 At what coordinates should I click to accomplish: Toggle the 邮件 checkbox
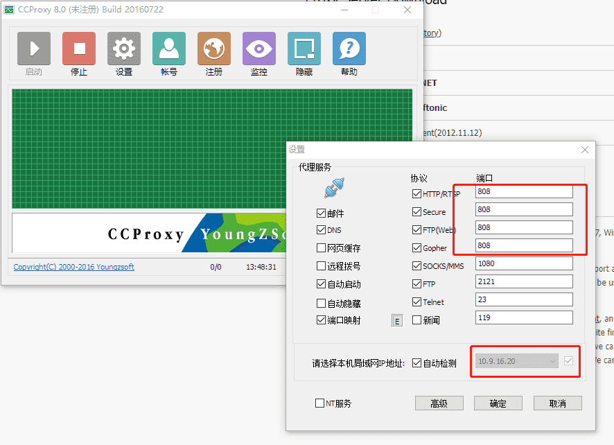pyautogui.click(x=321, y=213)
